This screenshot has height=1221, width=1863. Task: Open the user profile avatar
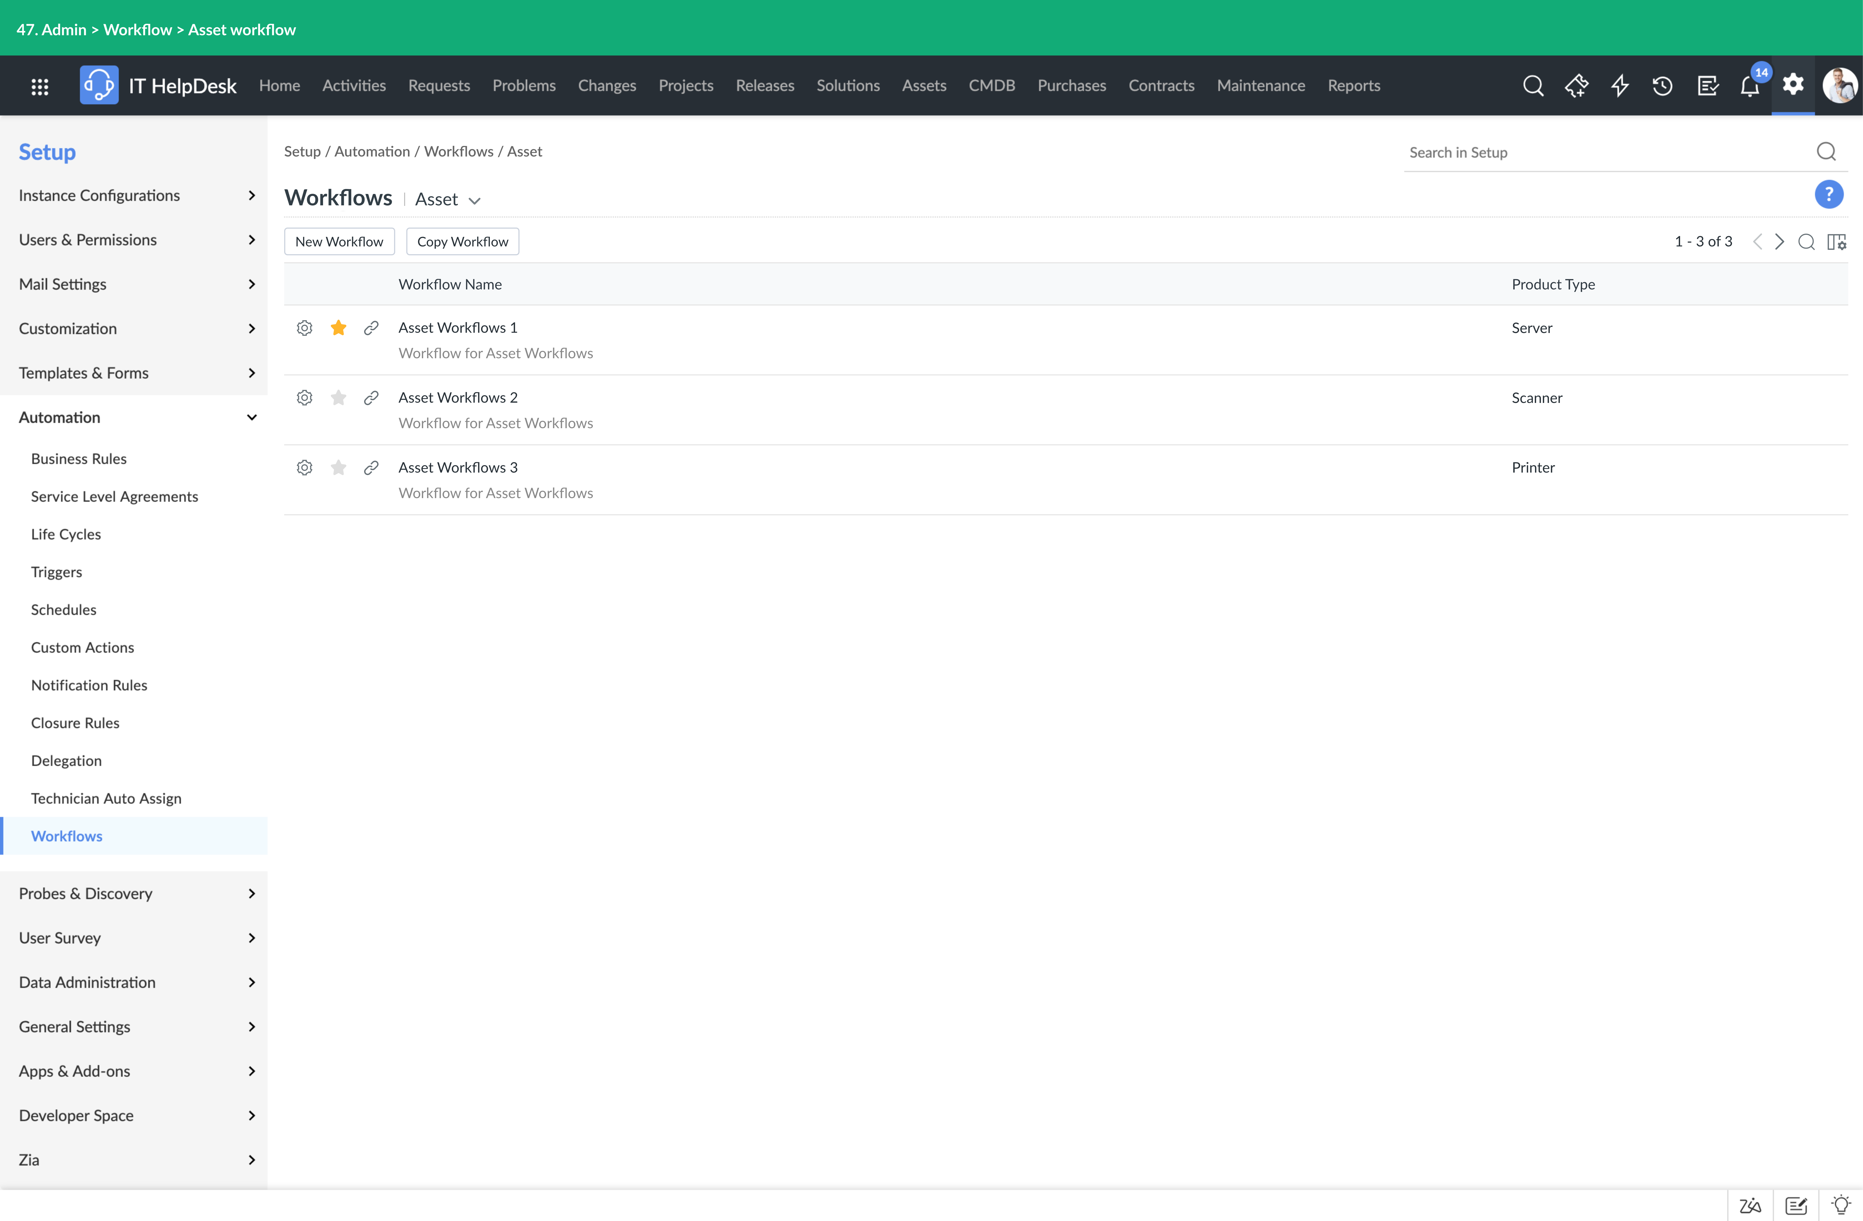[1839, 85]
